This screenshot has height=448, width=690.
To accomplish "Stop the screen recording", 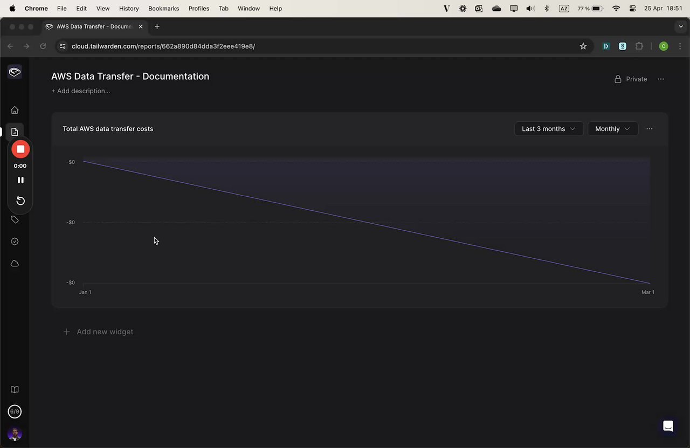I will coord(20,149).
